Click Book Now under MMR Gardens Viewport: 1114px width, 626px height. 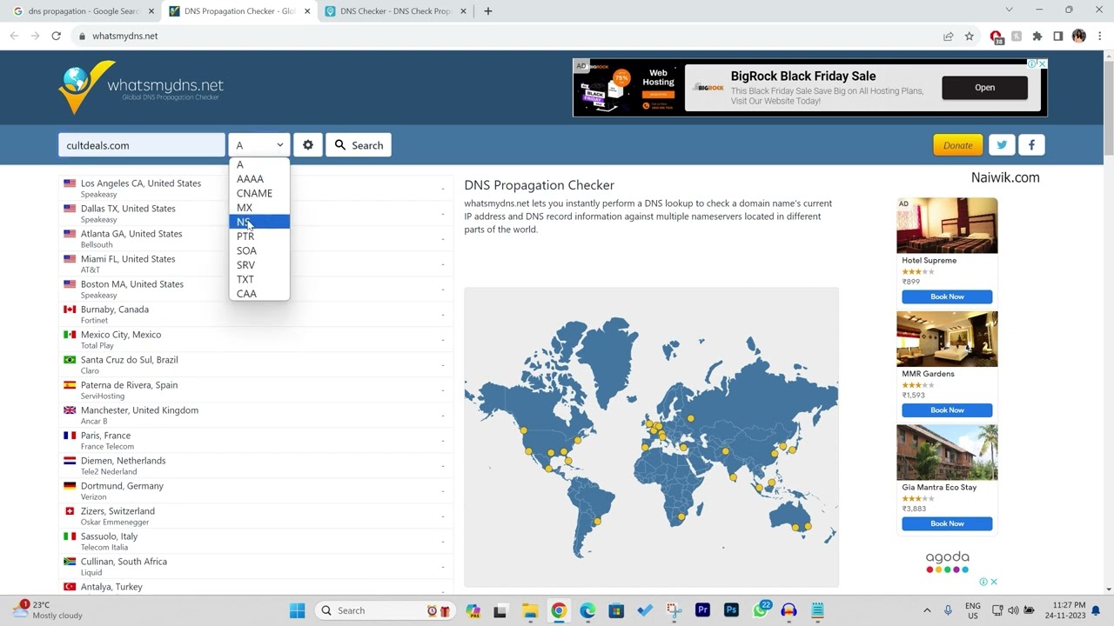(947, 410)
